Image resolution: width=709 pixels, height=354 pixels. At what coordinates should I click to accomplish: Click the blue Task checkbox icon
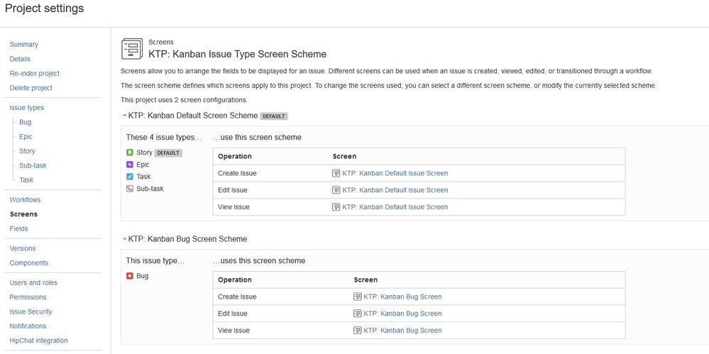(x=130, y=177)
